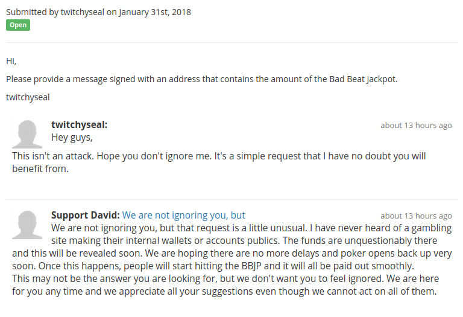The width and height of the screenshot is (463, 317).
Task: Open the blue "We are not ignoring you, but" link
Action: (x=183, y=216)
